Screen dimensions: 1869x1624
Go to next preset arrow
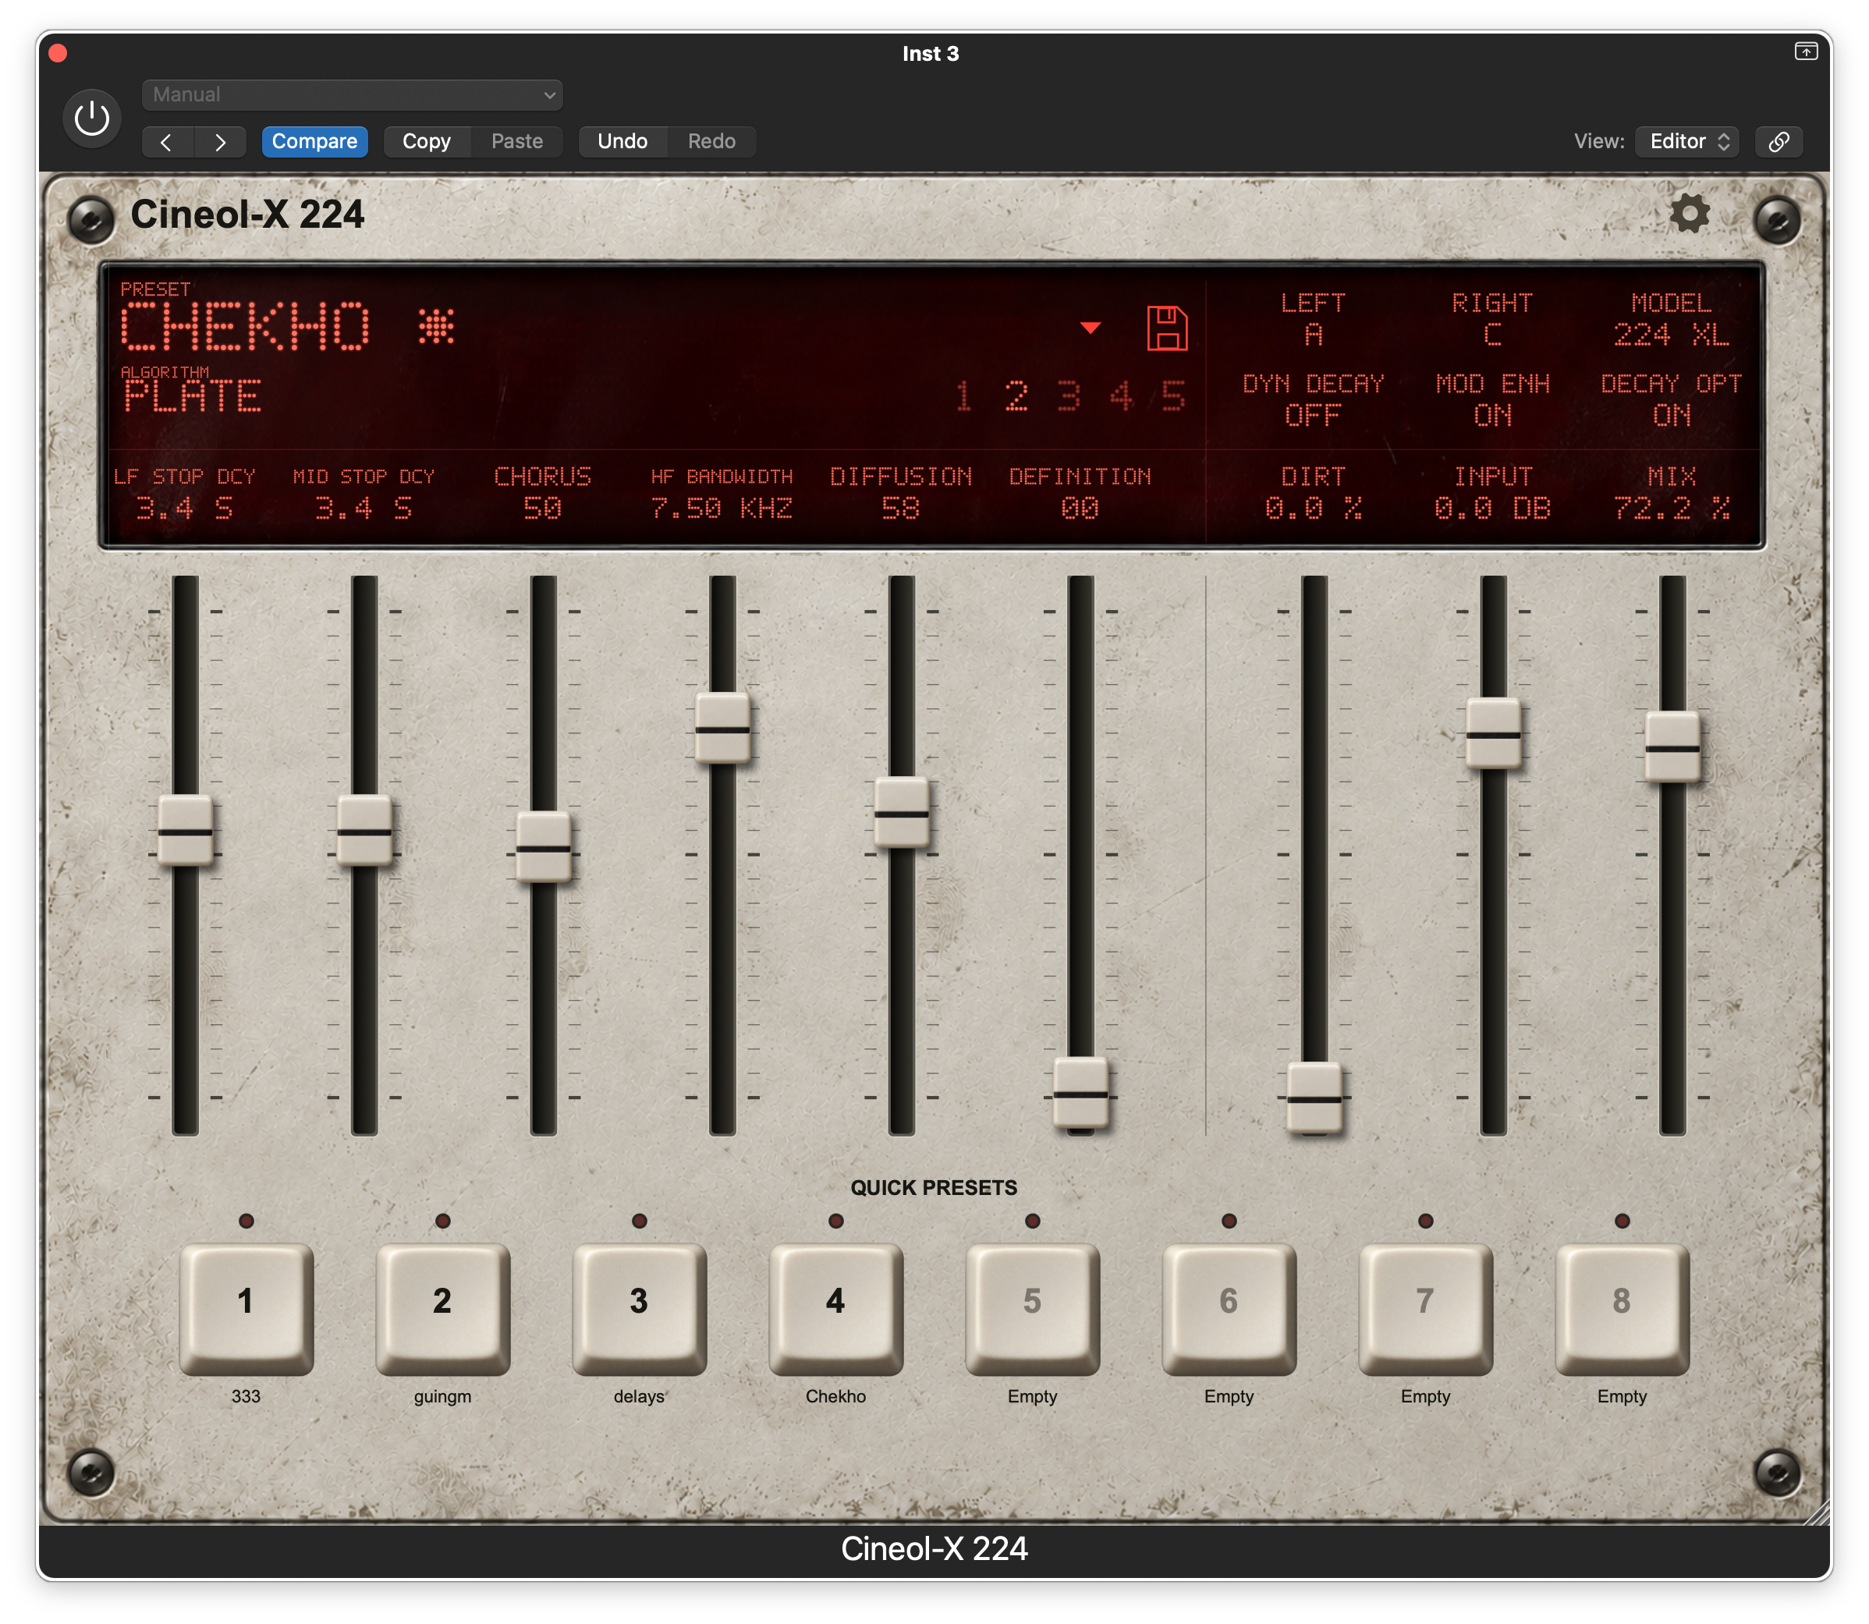(x=220, y=141)
